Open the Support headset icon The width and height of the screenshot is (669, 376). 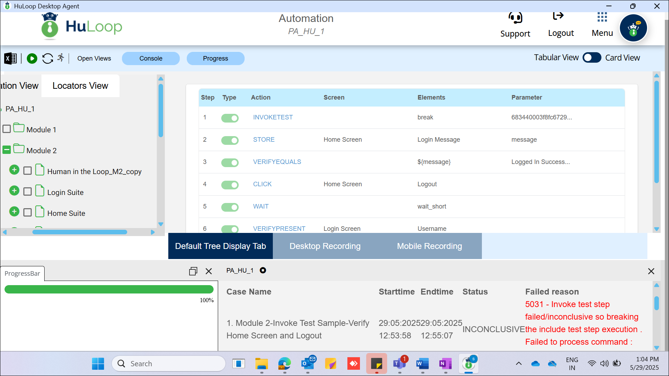tap(515, 18)
